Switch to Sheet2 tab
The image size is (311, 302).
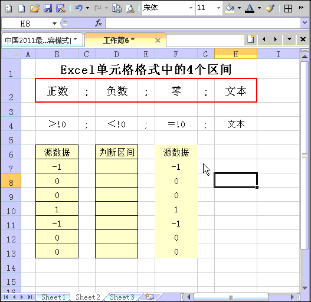[88, 297]
